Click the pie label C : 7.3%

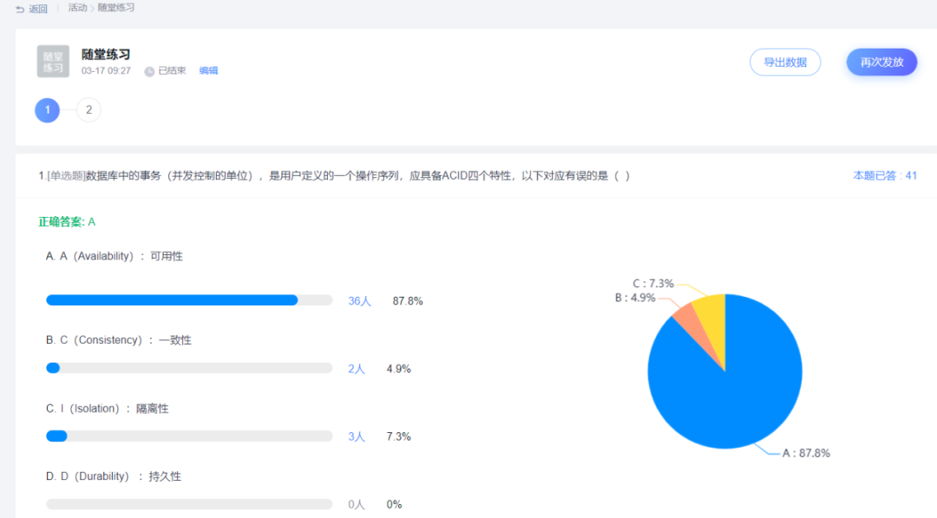point(653,283)
